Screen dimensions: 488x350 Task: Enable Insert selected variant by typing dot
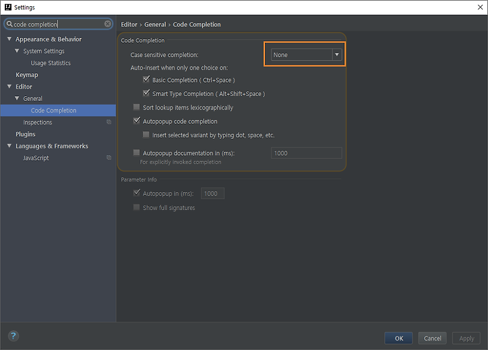[x=146, y=135]
